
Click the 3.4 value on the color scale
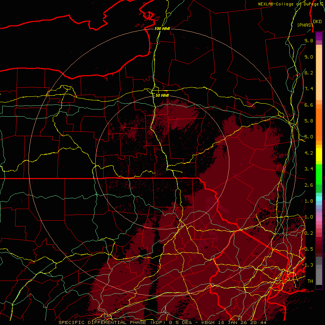click(x=309, y=169)
